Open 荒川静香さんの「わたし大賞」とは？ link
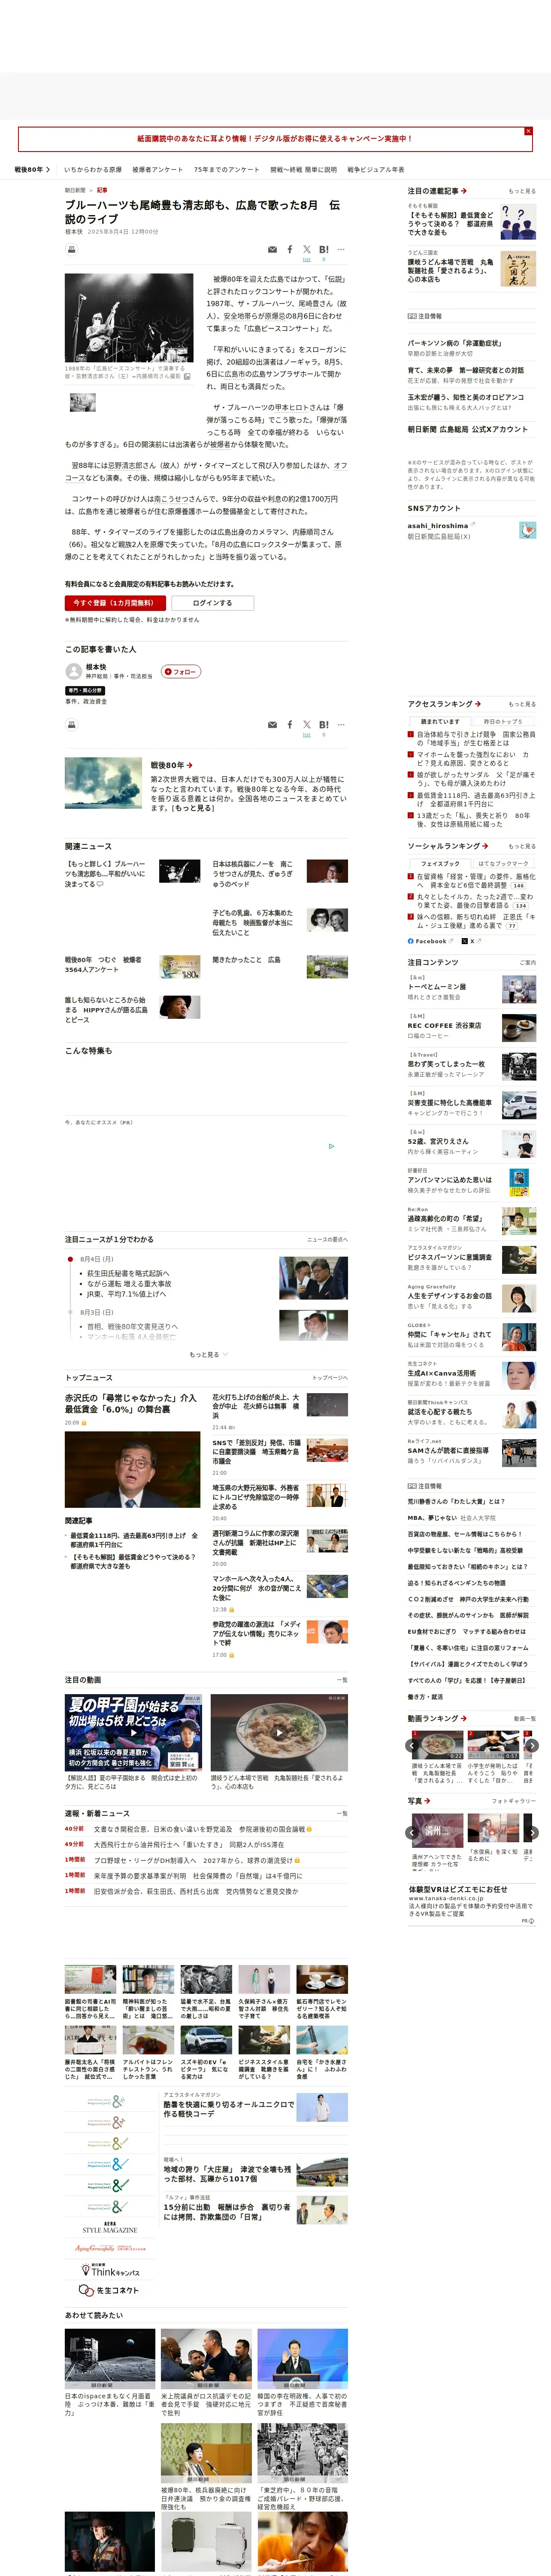 pyautogui.click(x=456, y=1502)
